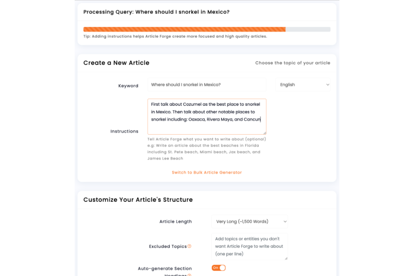Click the Keyword field label

click(128, 86)
